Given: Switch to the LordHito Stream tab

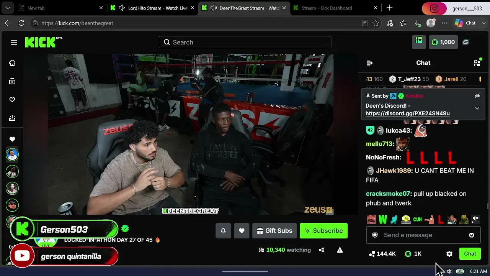Looking at the screenshot, I should 152,8.
